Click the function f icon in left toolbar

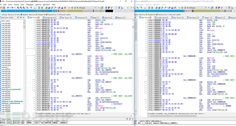coord(131,8)
